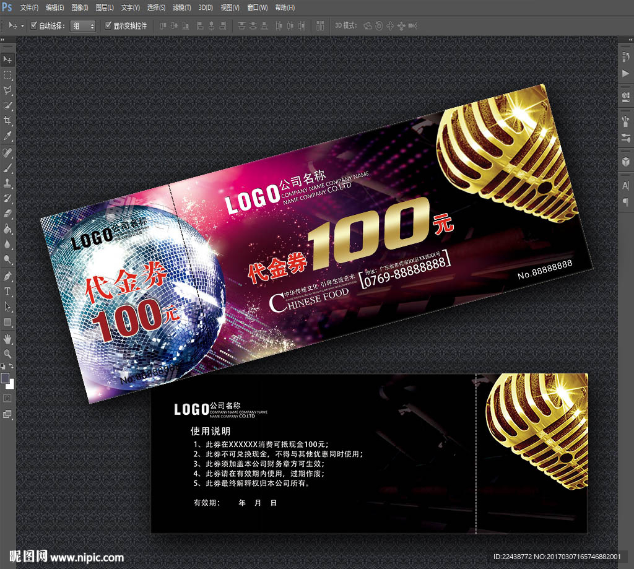Click the 3D rotate mode icon
634x569 pixels.
(x=368, y=26)
